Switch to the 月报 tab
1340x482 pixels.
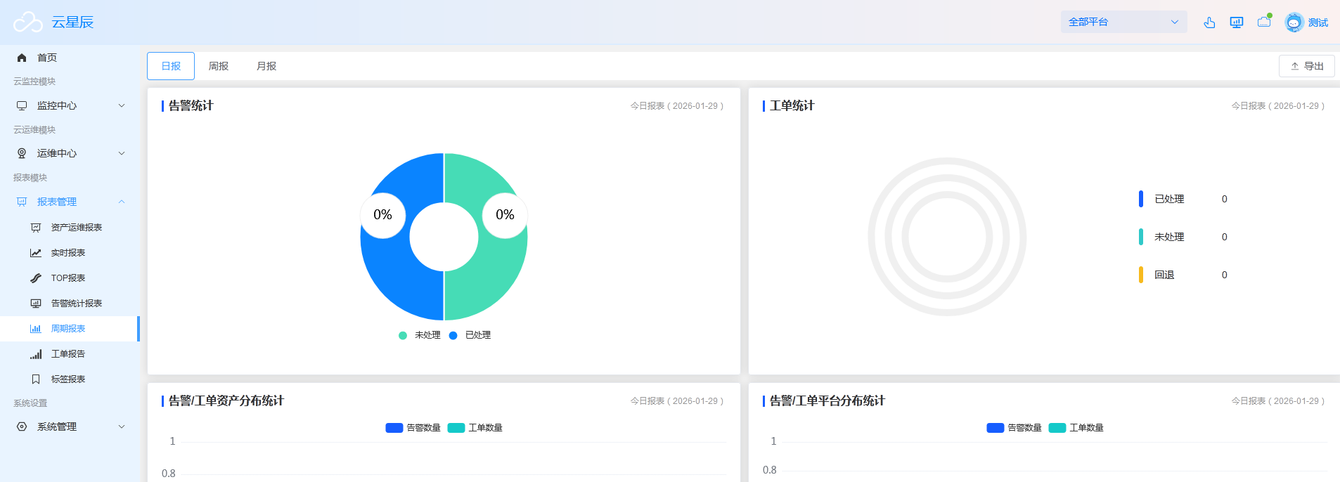click(266, 66)
